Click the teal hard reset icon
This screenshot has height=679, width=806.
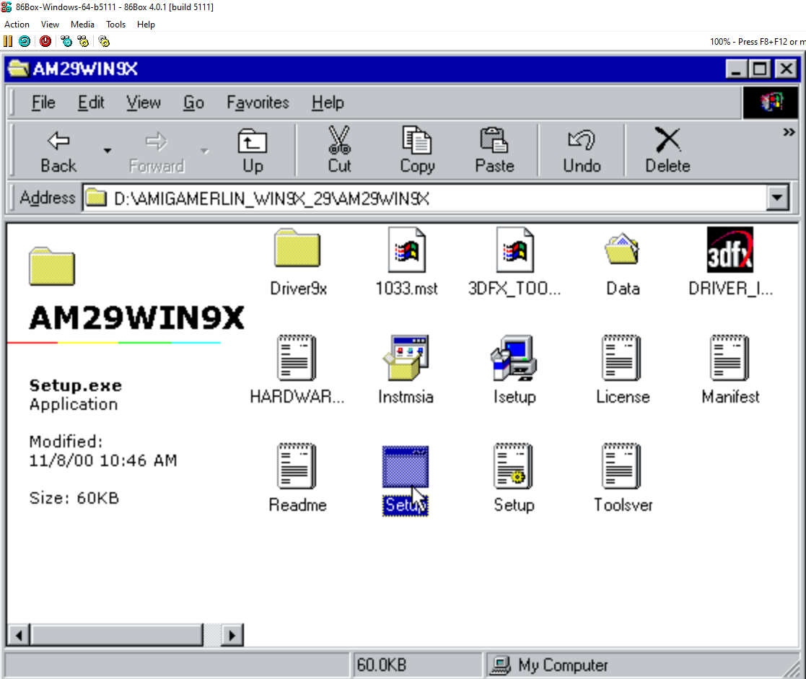pyautogui.click(x=25, y=41)
